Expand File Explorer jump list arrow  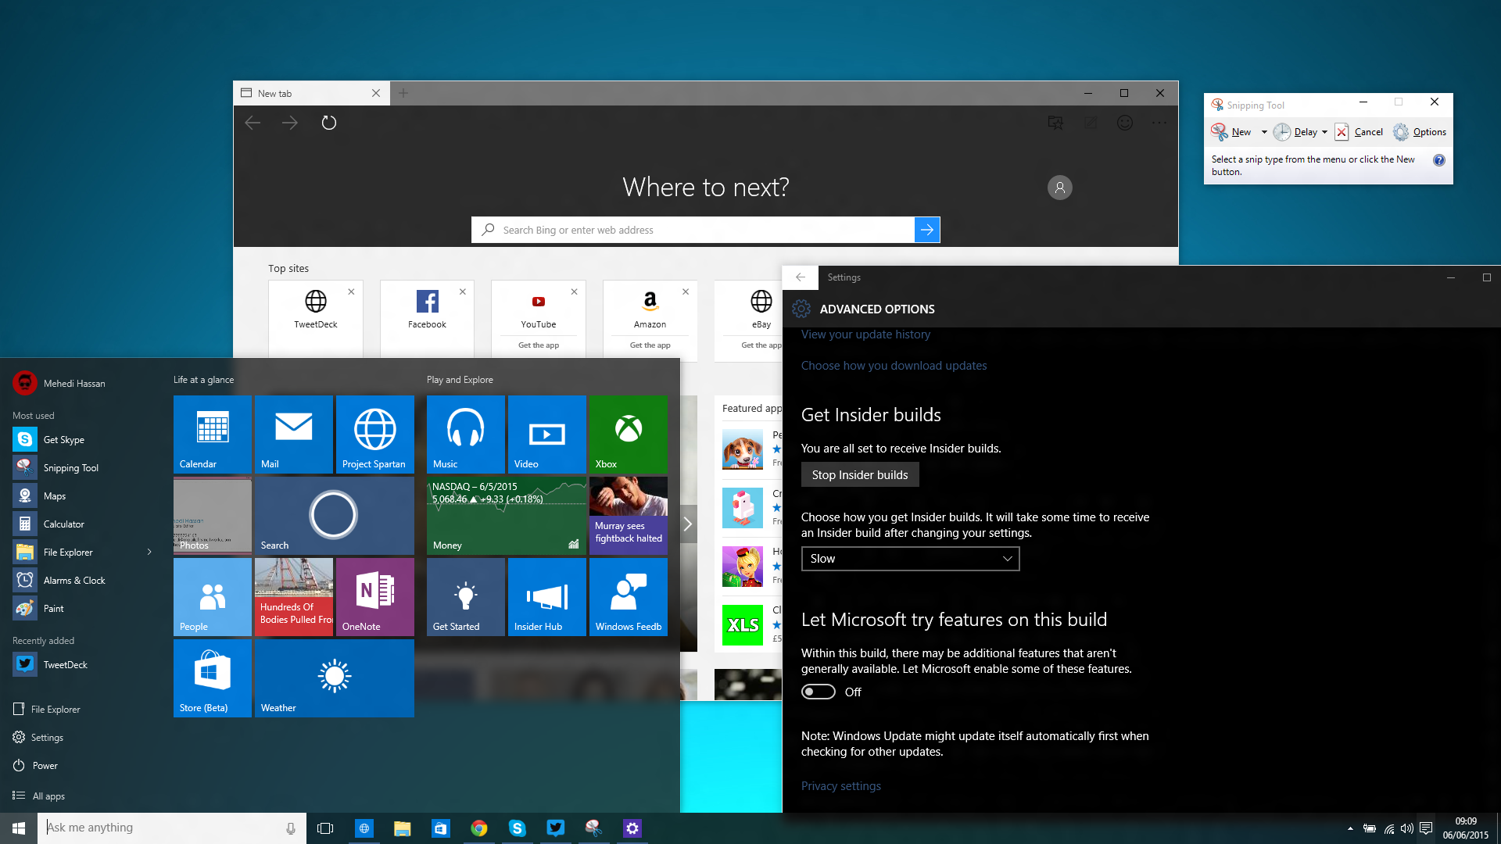point(149,553)
